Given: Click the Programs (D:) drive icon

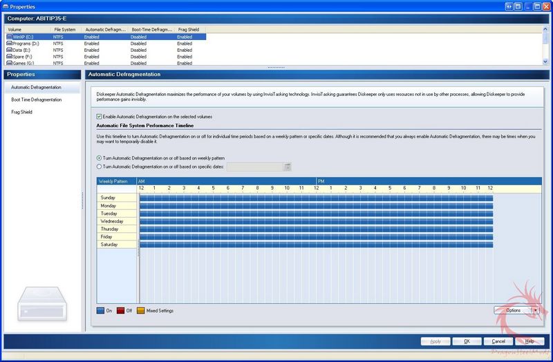Looking at the screenshot, I should click(x=8, y=43).
